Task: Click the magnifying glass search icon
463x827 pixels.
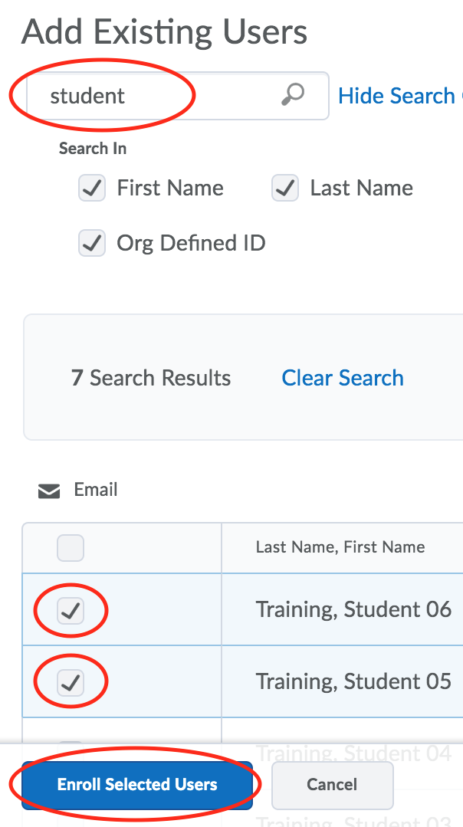Action: tap(293, 95)
